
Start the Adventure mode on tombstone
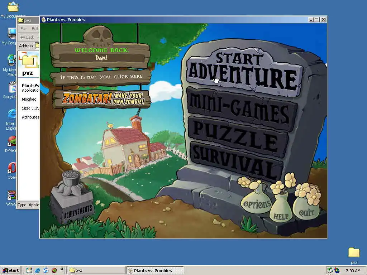point(244,72)
